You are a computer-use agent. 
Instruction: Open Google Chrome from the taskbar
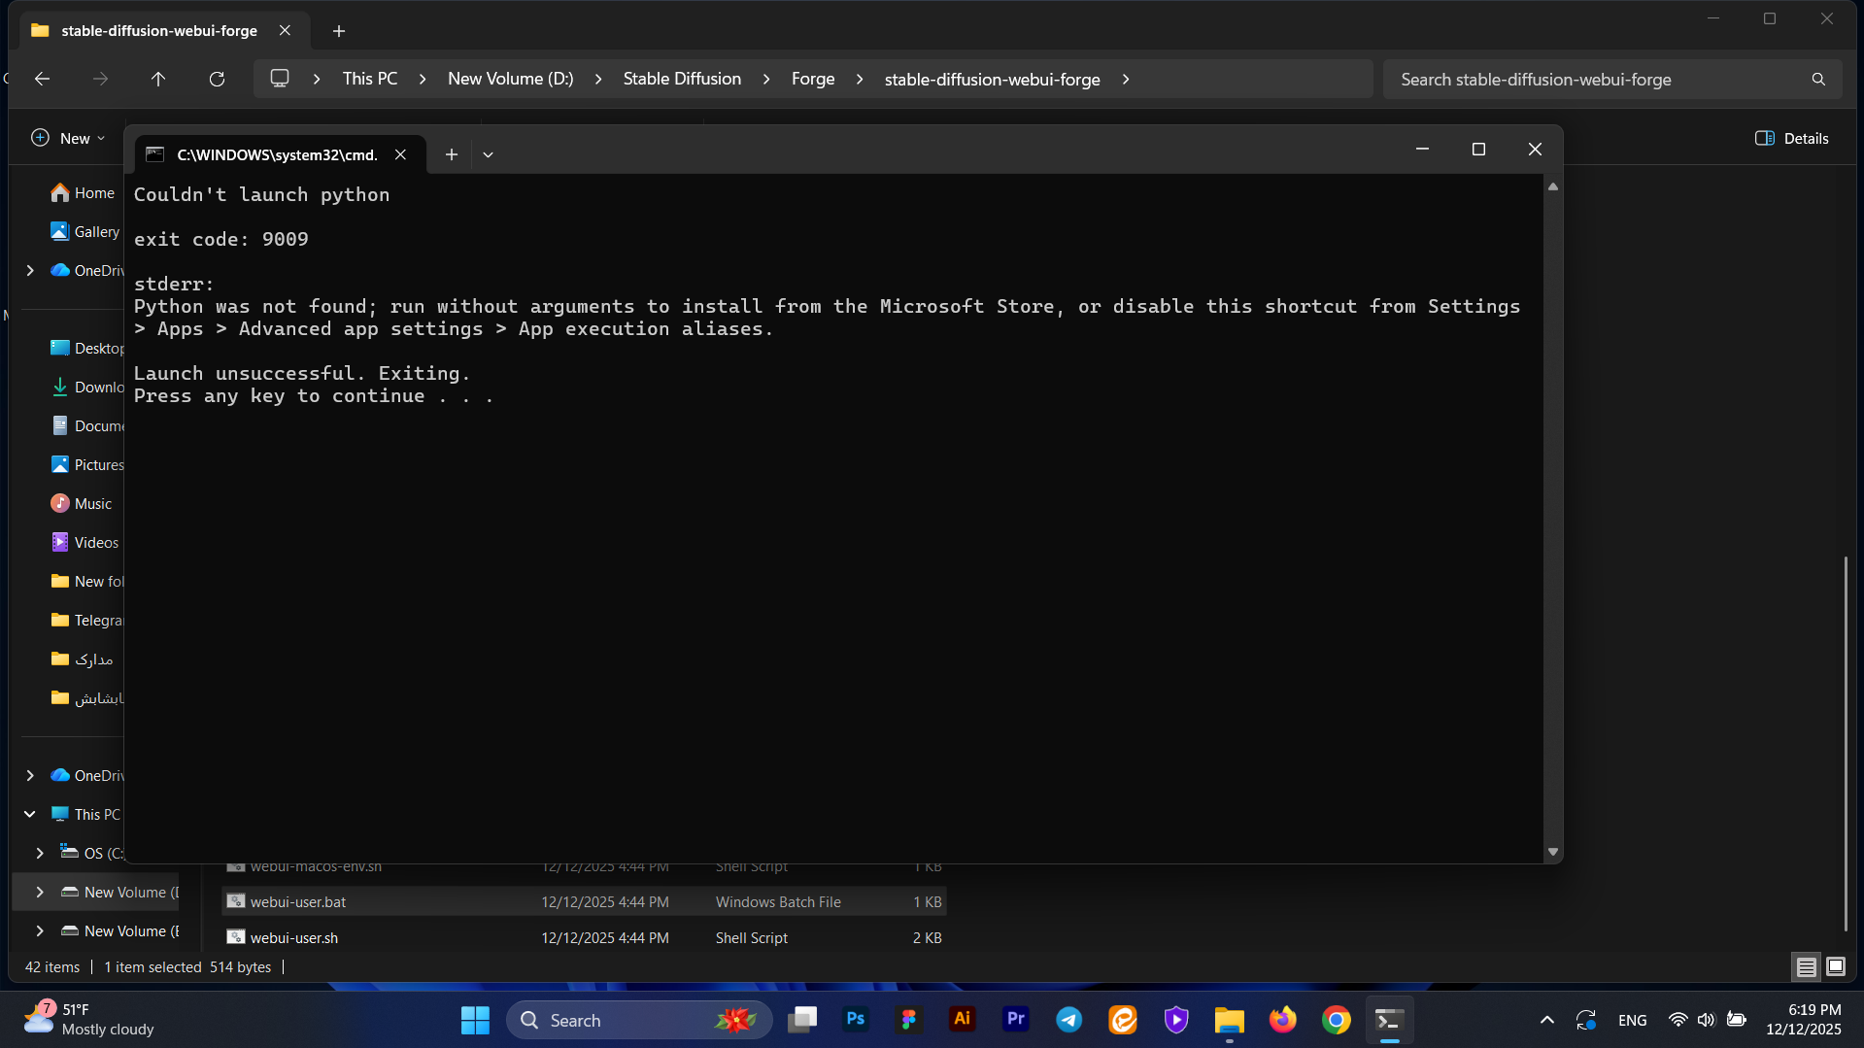click(1336, 1020)
